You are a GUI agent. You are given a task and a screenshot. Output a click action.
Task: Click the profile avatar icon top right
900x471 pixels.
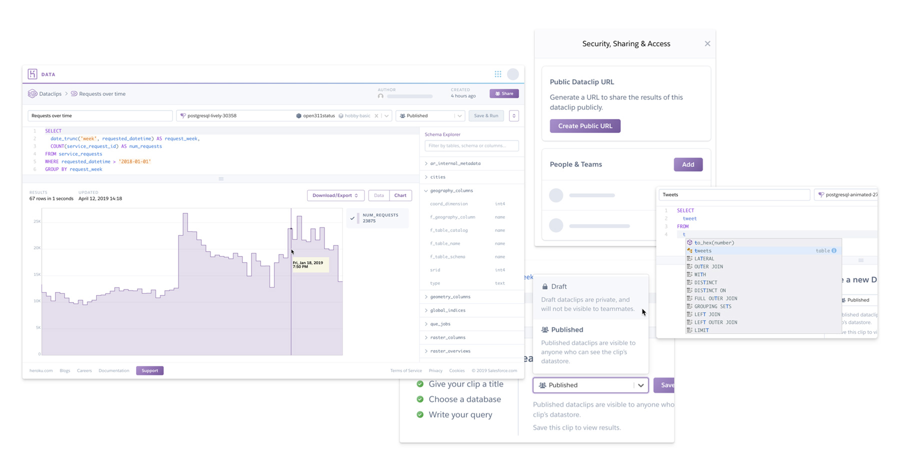513,73
